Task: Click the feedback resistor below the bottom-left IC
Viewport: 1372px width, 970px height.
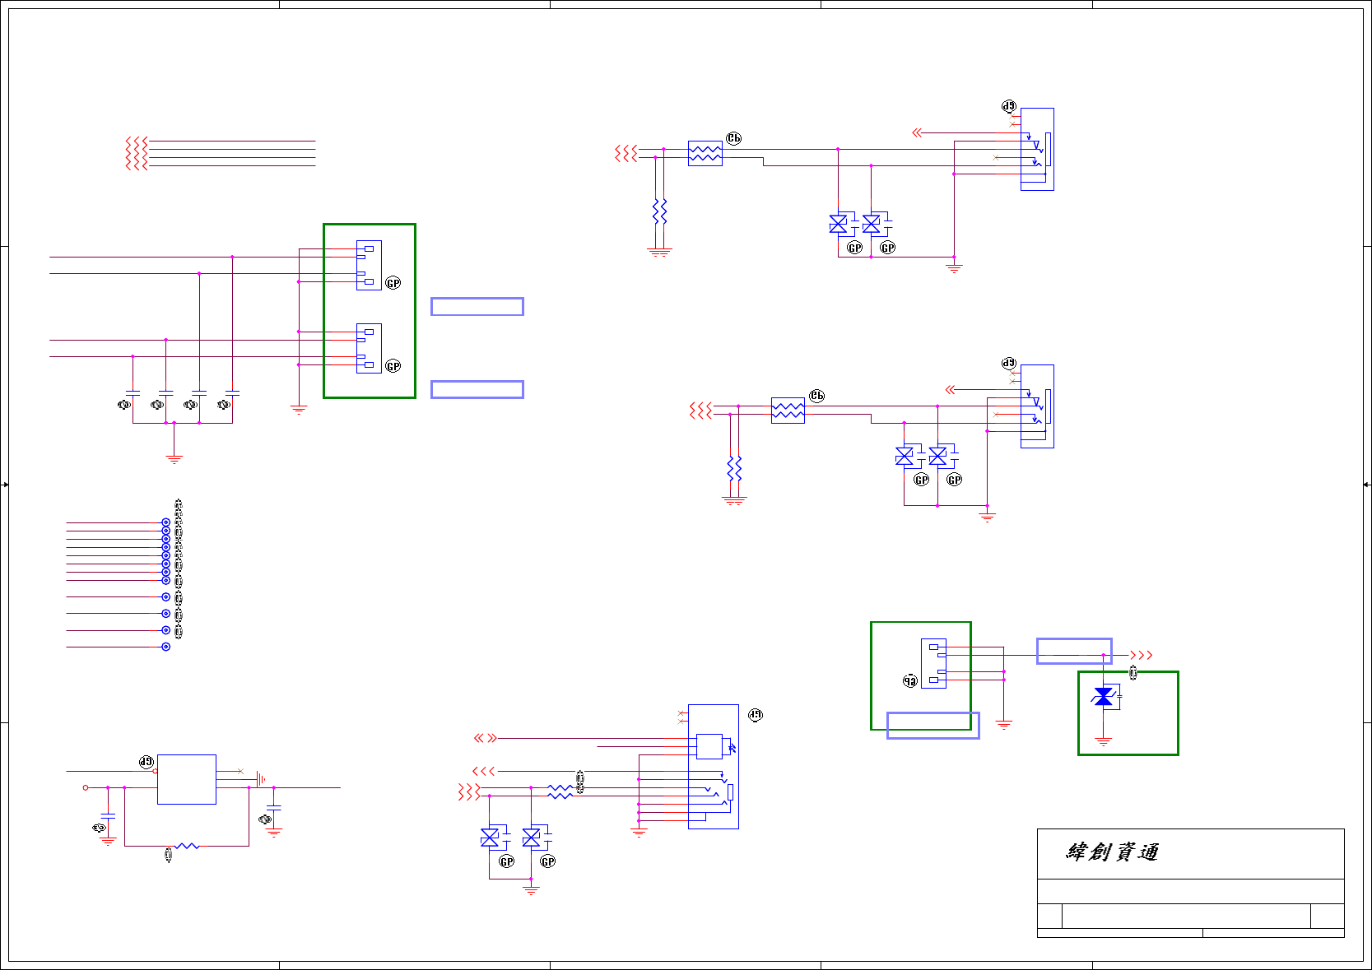Action: (187, 846)
